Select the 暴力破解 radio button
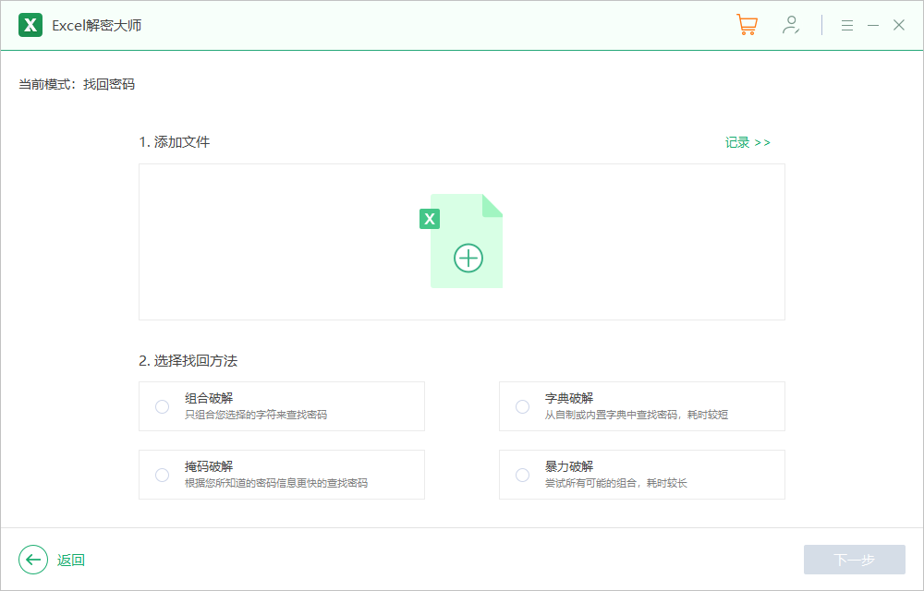 pyautogui.click(x=522, y=475)
